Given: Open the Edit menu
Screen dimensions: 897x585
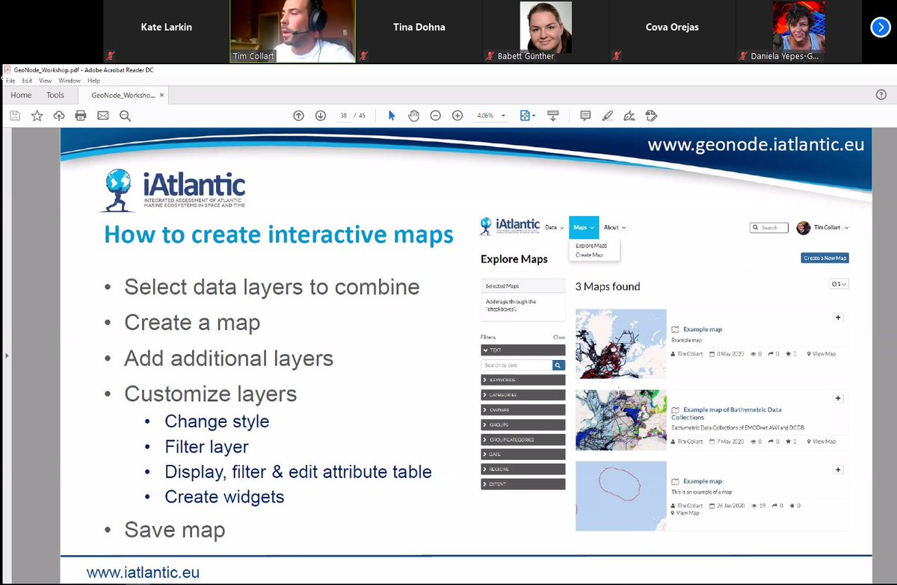Looking at the screenshot, I should click(27, 81).
